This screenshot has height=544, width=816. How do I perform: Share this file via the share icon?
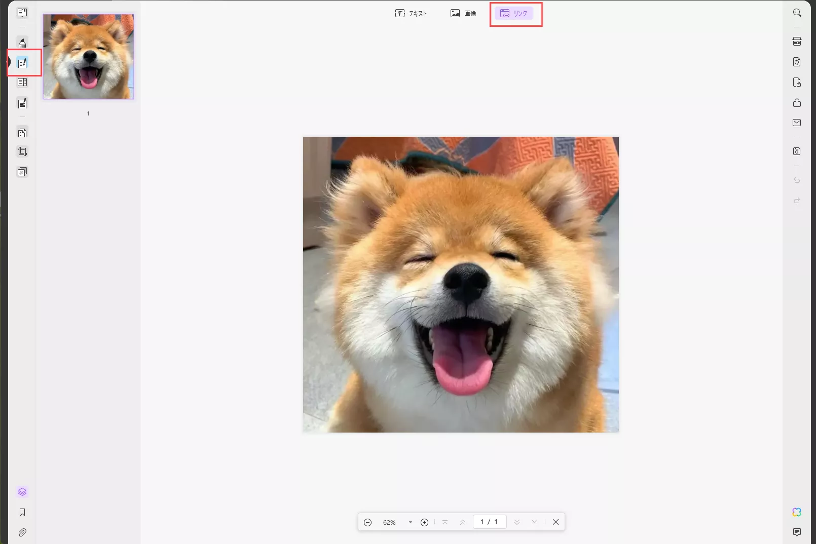click(x=797, y=102)
